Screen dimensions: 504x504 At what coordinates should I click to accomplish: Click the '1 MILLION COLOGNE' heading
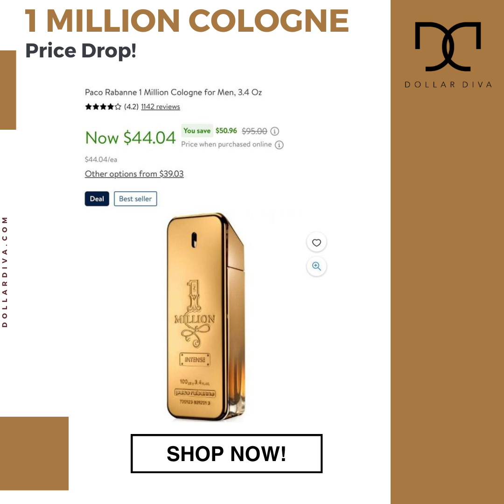187,21
